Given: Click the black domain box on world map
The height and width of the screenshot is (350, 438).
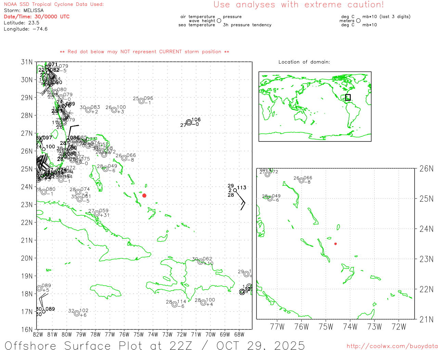Looking at the screenshot, I should (x=348, y=97).
